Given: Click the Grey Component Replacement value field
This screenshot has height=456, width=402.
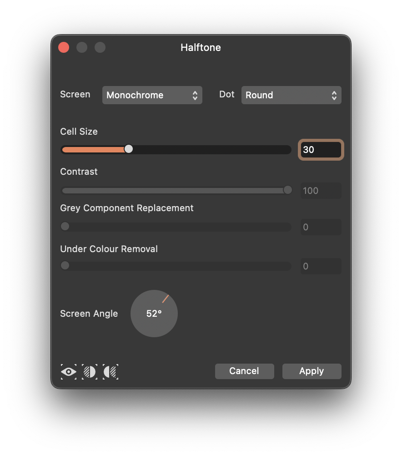Looking at the screenshot, I should coord(321,227).
